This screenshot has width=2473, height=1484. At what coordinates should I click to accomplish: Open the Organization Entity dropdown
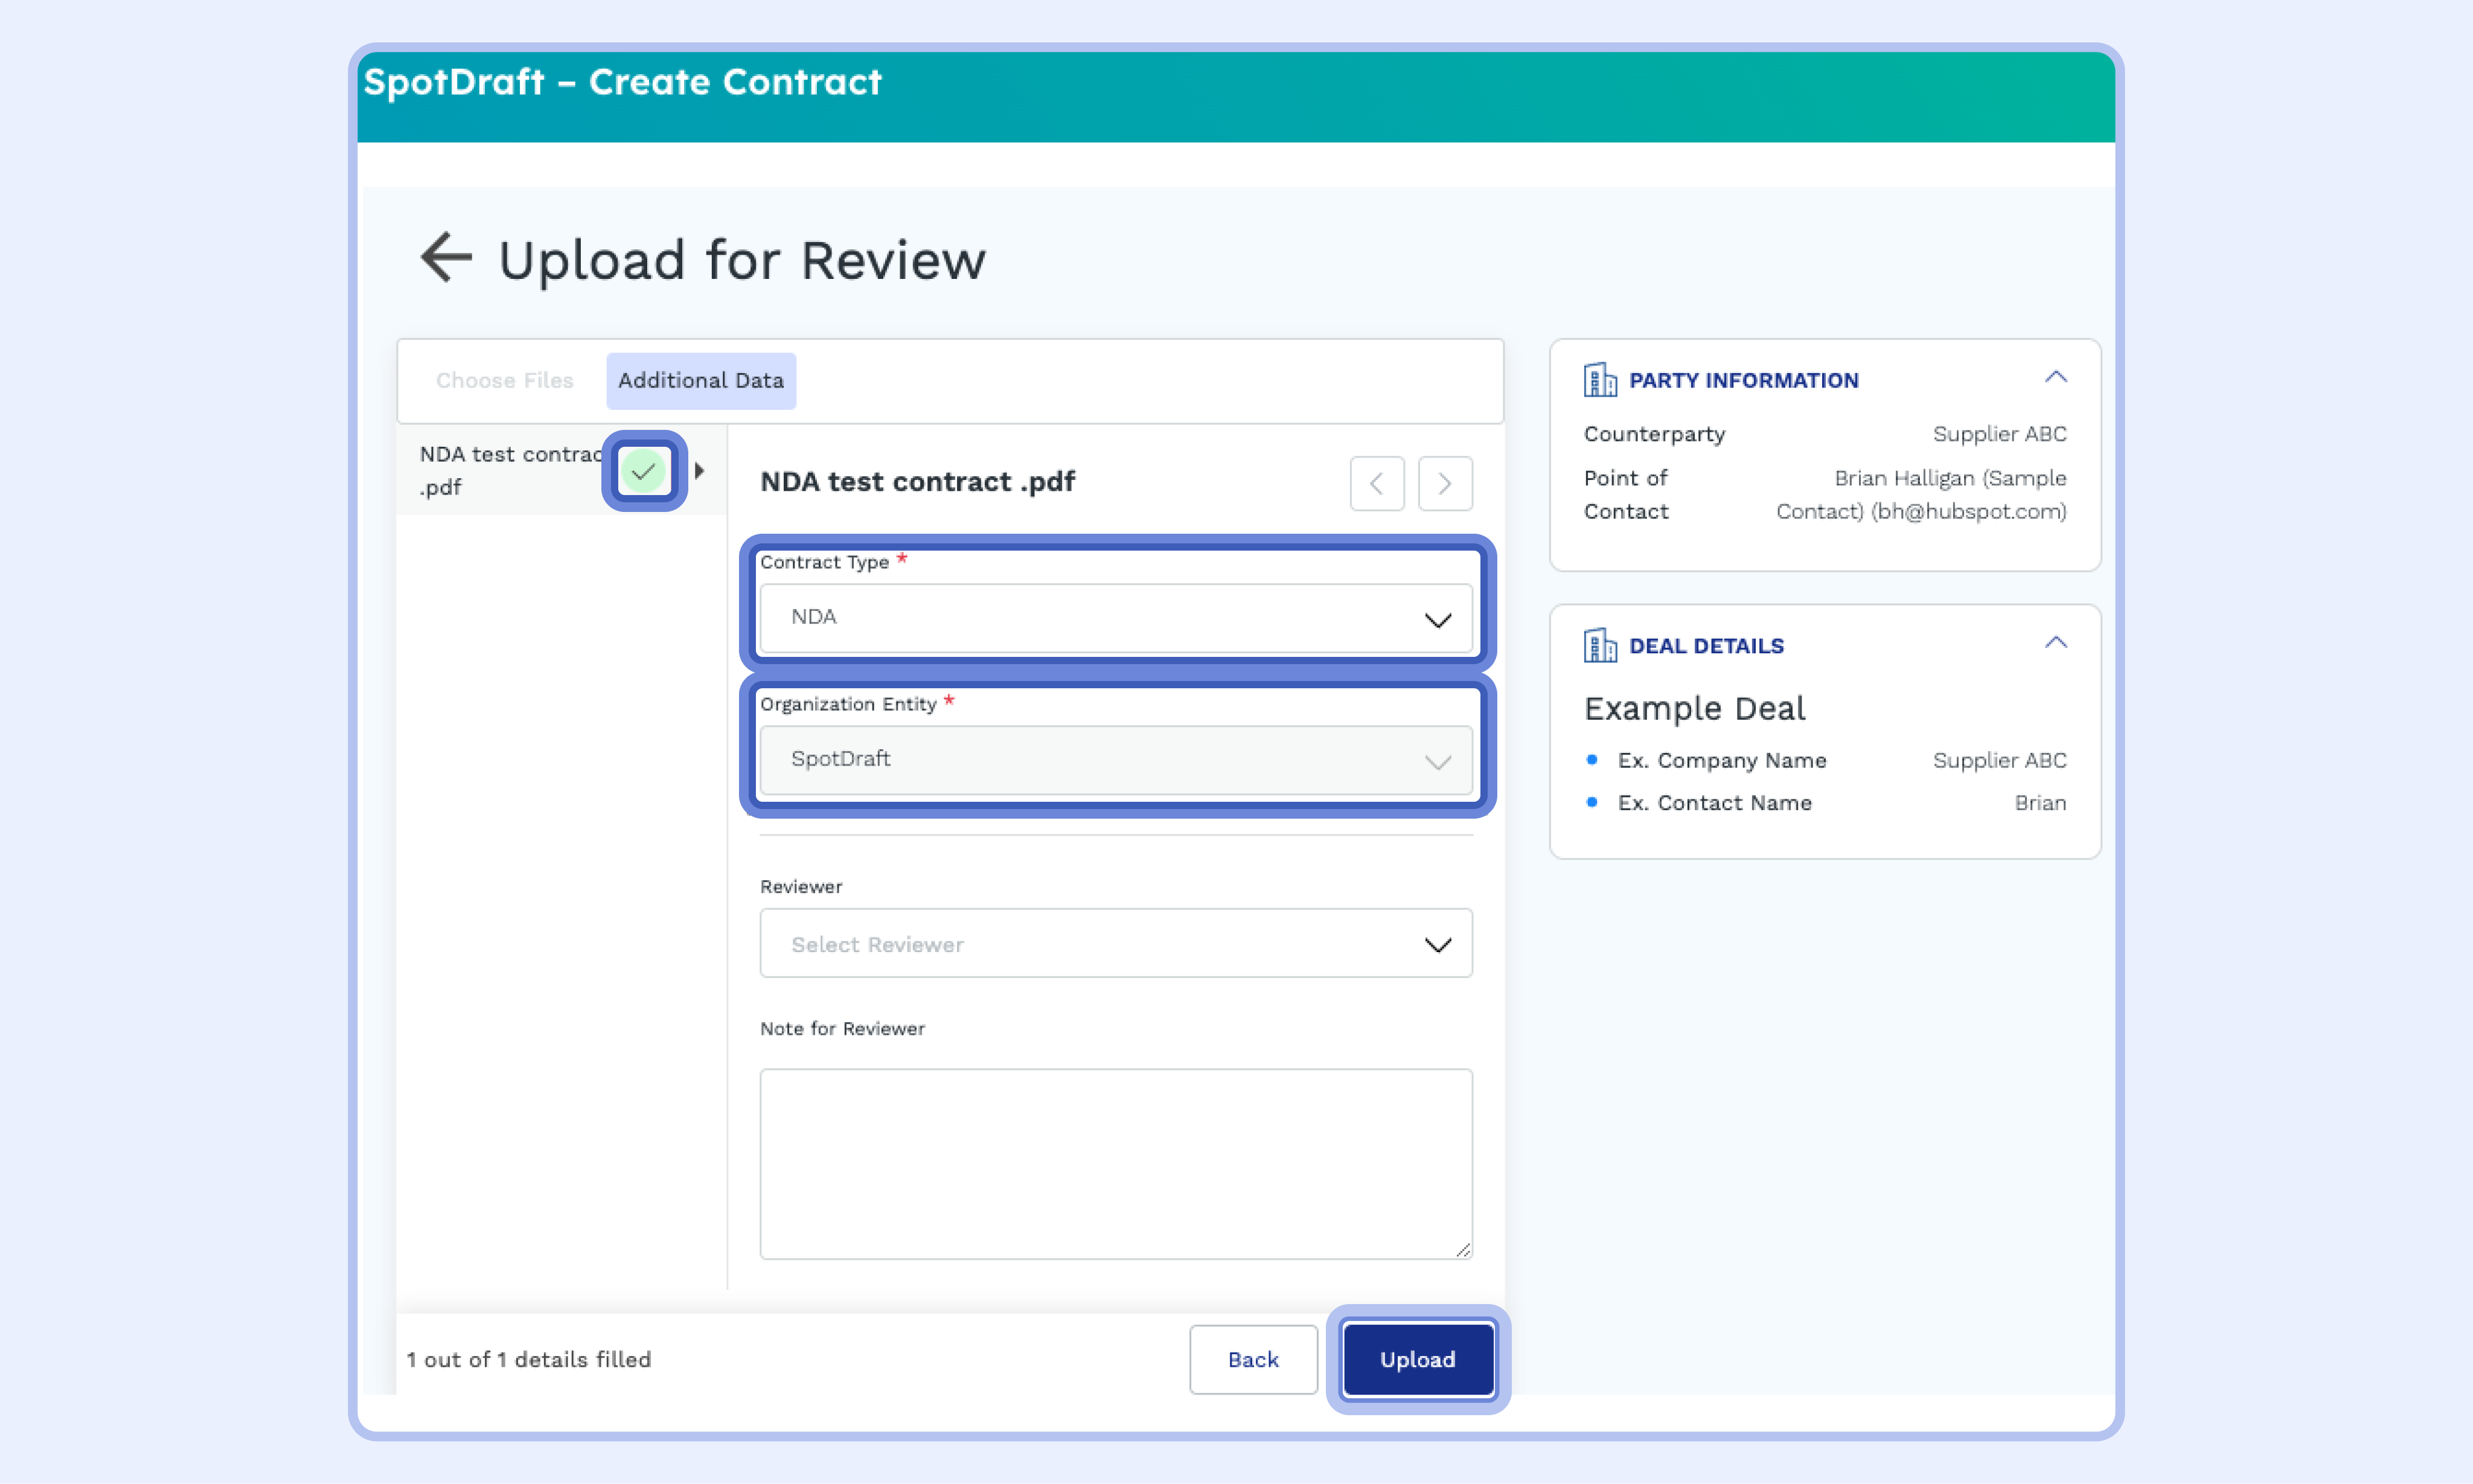(x=1115, y=760)
